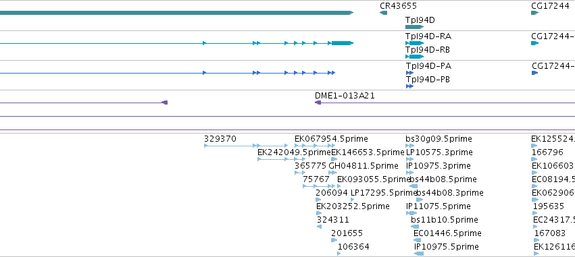
Task: Select the EK146653.5prime EST label
Action: 368,152
